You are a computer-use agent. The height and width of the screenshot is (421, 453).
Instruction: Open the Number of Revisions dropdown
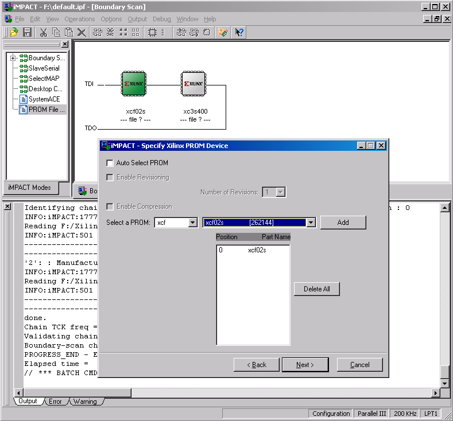point(280,192)
